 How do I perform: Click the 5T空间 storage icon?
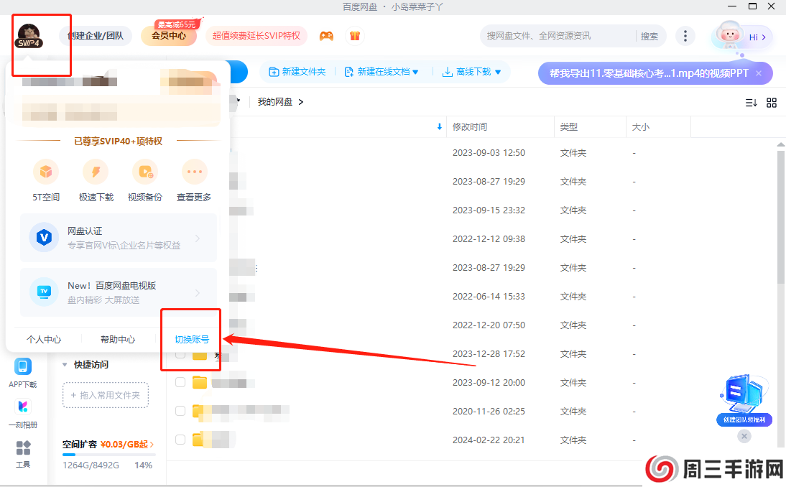coord(46,172)
